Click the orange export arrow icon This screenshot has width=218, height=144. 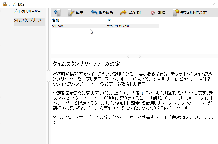[123, 12]
